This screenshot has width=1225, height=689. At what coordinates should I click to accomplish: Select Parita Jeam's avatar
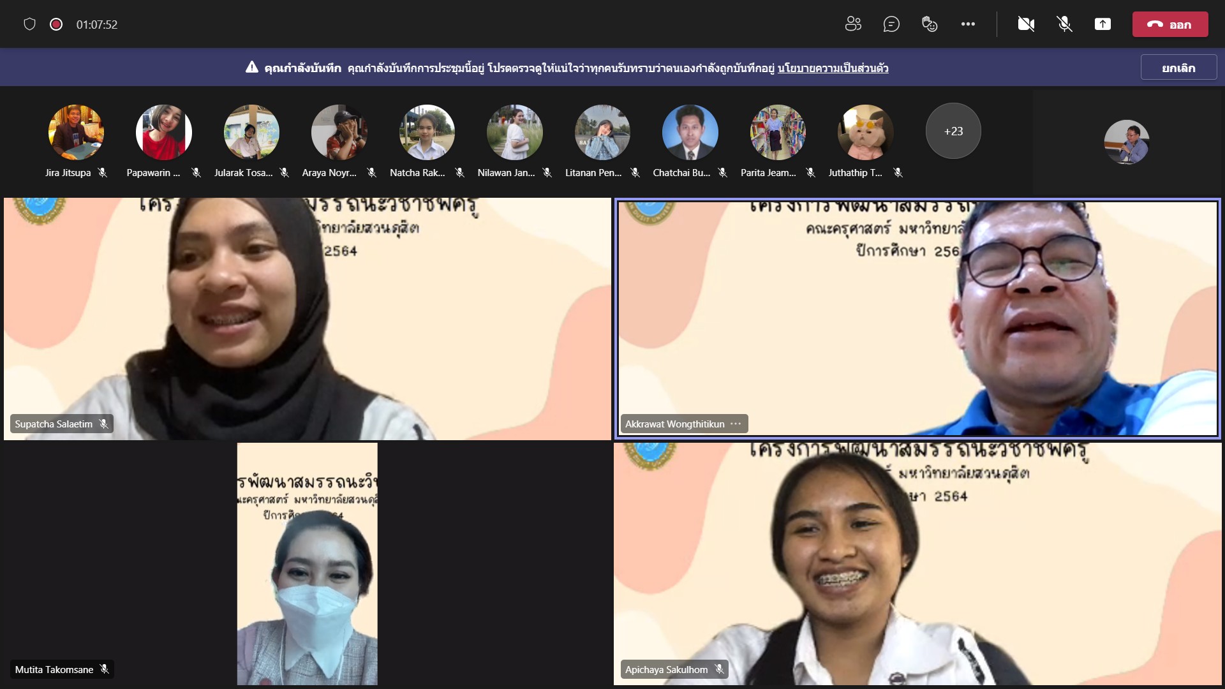[778, 132]
